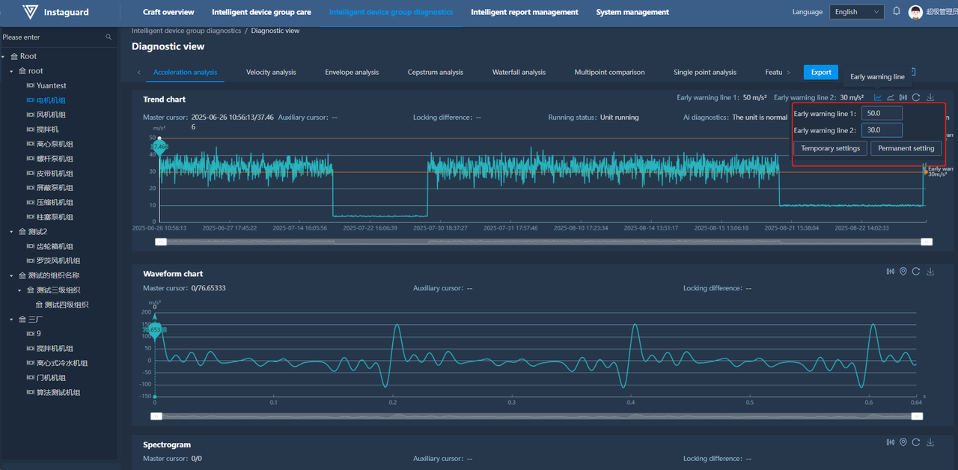Switch to Velocity analysis tab
Image resolution: width=958 pixels, height=470 pixels.
point(271,73)
